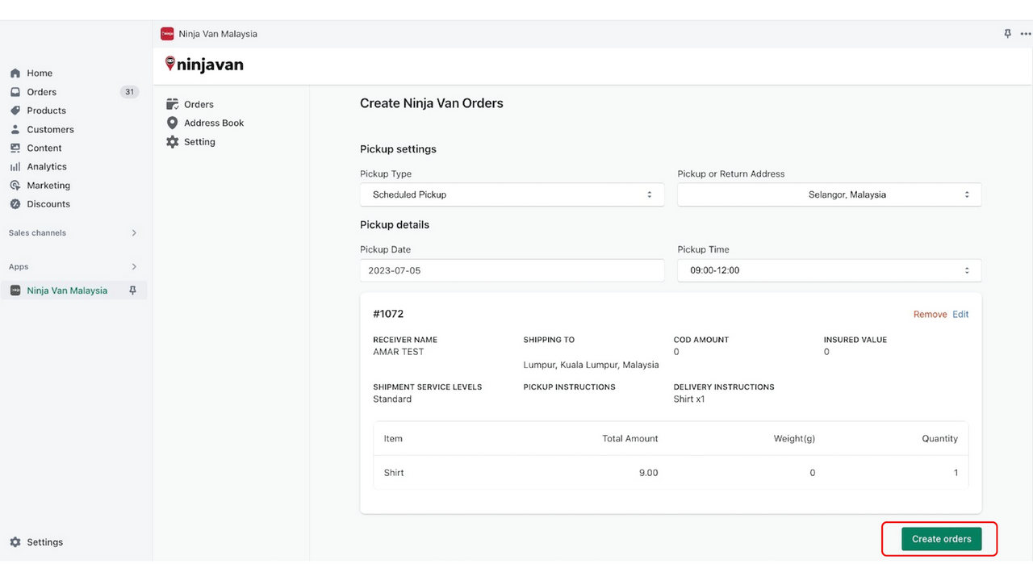Open the Pickup or Return Address dropdown
This screenshot has height=581, width=1033.
(829, 194)
